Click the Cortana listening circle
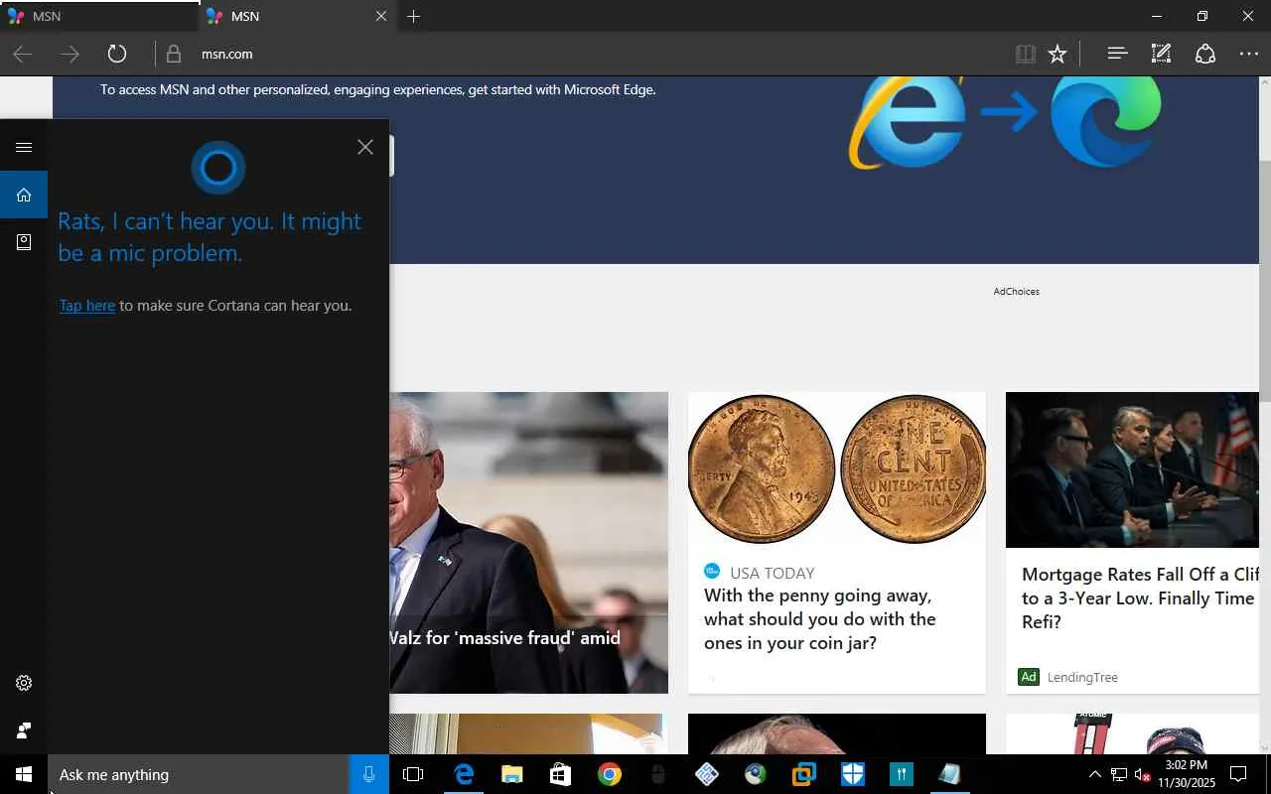 pos(217,168)
